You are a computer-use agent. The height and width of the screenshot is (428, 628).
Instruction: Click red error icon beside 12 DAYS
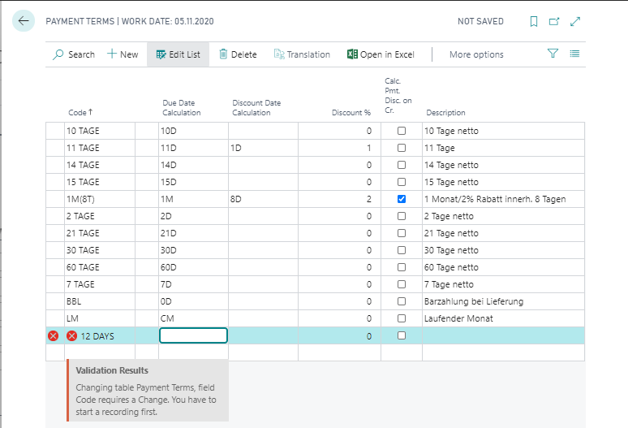pos(71,336)
